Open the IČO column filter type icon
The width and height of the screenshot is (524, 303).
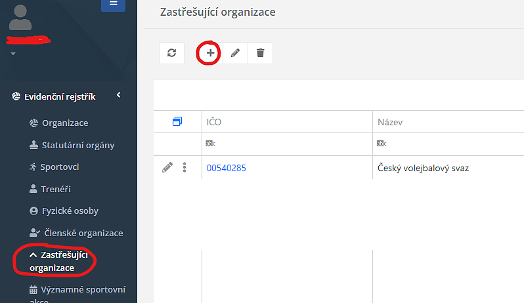[x=211, y=143]
